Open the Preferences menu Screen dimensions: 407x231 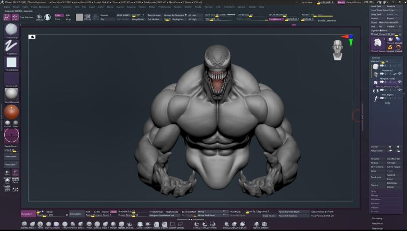click(x=165, y=7)
